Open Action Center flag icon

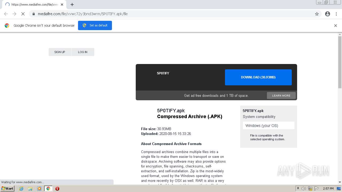[317, 189]
